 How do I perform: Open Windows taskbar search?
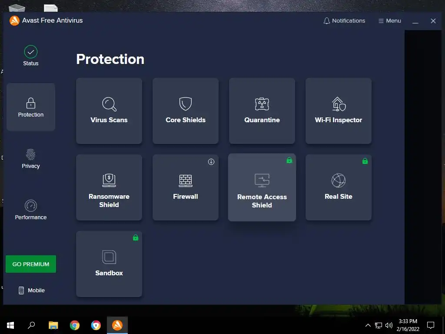coord(31,325)
